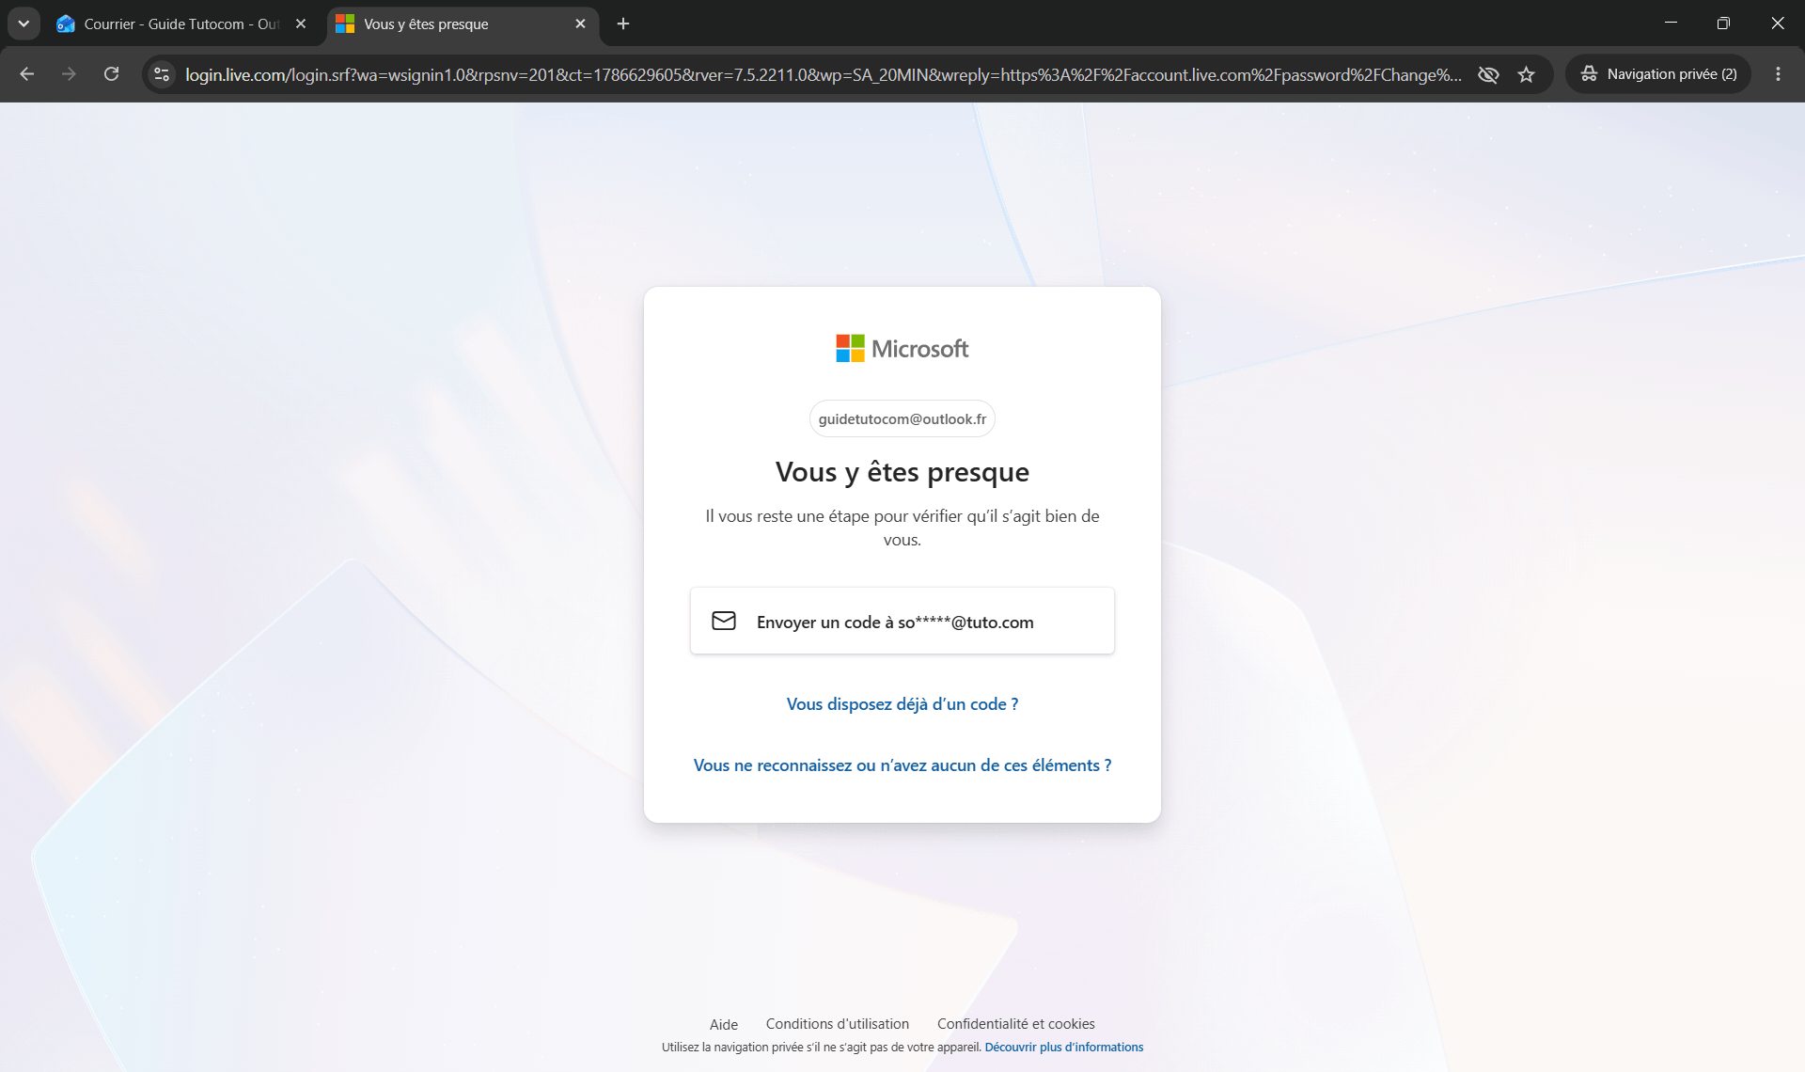This screenshot has width=1805, height=1072.
Task: Click the address bar URL
Action: 823,74
